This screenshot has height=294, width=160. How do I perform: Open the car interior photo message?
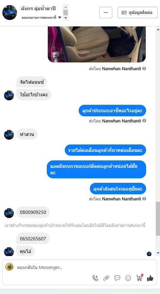[x=97, y=44]
